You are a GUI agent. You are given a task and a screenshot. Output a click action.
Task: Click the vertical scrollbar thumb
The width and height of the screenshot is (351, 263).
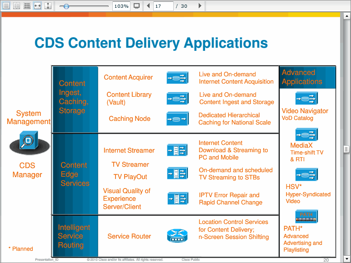pos(346,149)
